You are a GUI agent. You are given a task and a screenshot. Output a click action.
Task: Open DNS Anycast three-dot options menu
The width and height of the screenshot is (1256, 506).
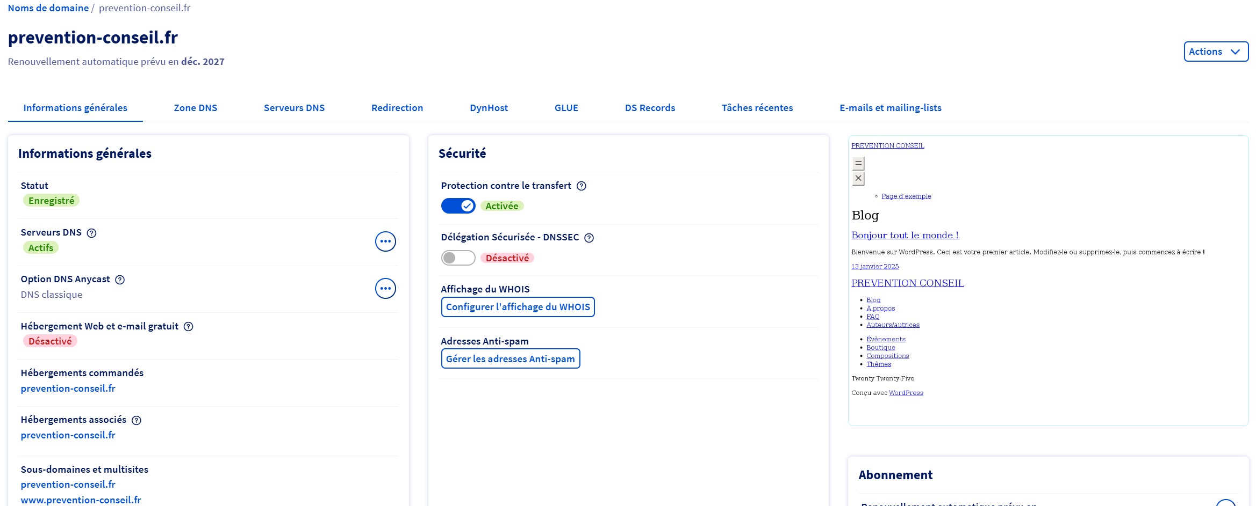[x=385, y=289]
